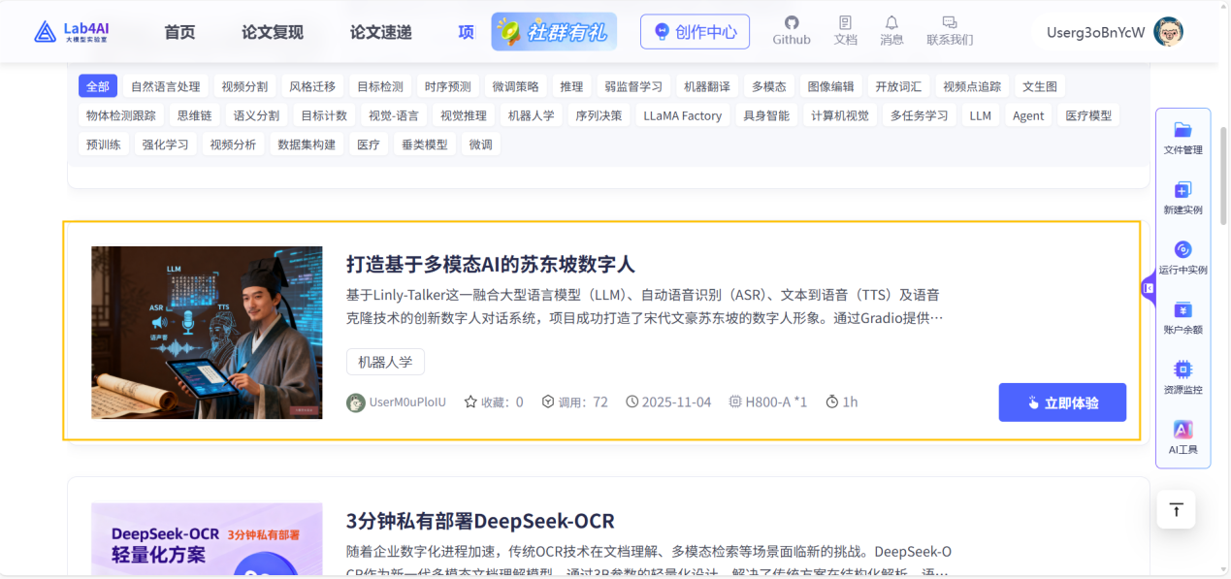
Task: Click the user avatar picture
Action: 1168,32
